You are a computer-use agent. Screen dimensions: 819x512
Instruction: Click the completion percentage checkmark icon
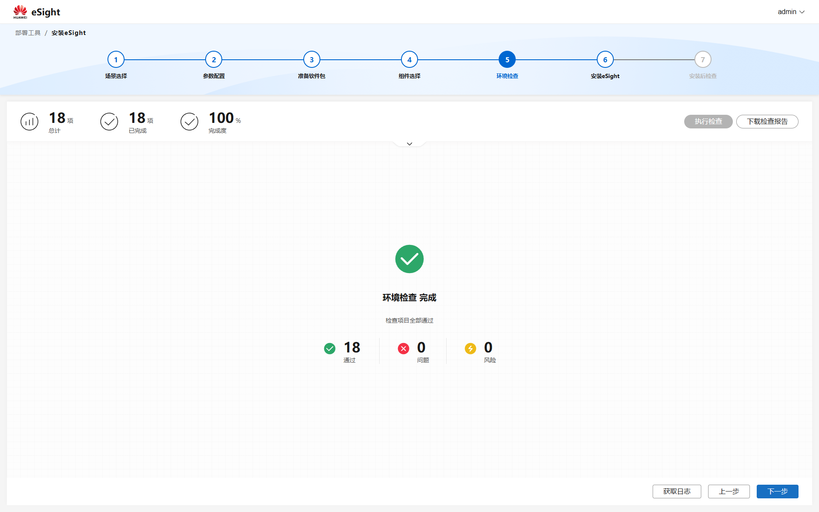[x=189, y=122]
